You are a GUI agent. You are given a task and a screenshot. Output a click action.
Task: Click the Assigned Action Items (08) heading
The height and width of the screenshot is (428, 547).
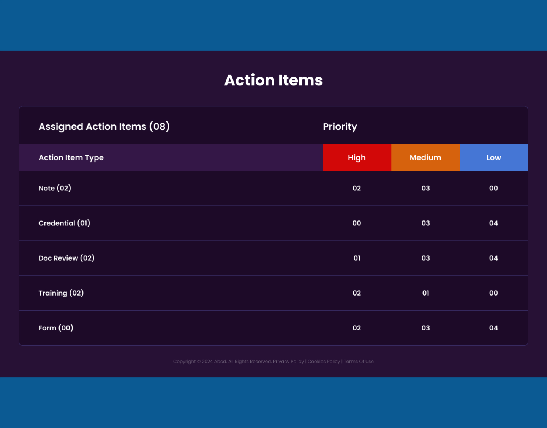click(104, 126)
